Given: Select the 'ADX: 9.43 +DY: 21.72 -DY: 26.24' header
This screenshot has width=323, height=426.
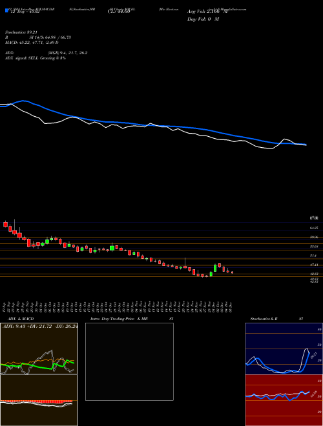Looking at the screenshot, I should coord(39,326).
